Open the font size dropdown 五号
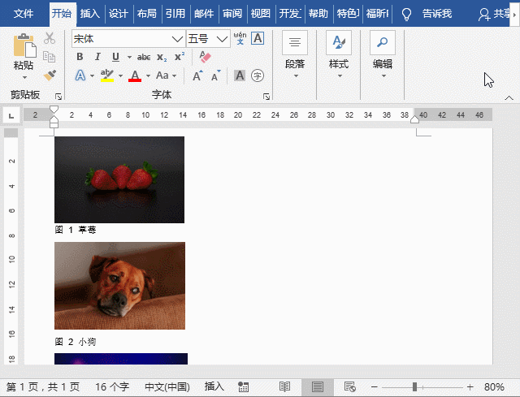The height and width of the screenshot is (397, 520). 223,39
